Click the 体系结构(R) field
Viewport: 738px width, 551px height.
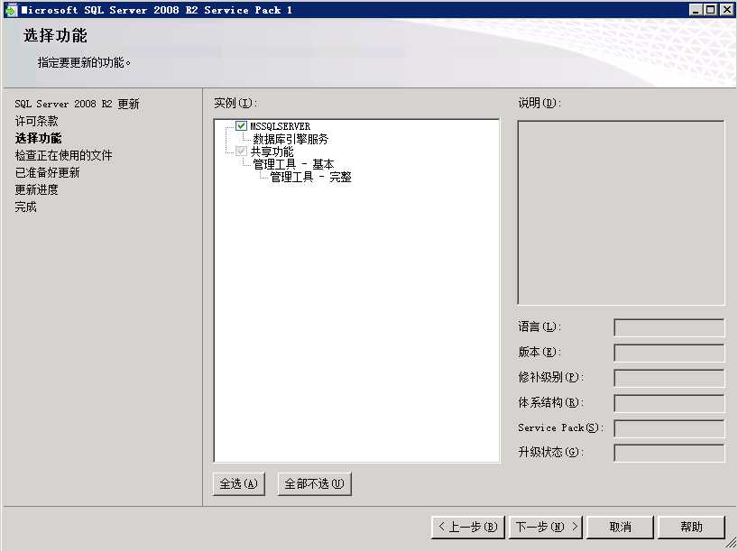tap(669, 403)
